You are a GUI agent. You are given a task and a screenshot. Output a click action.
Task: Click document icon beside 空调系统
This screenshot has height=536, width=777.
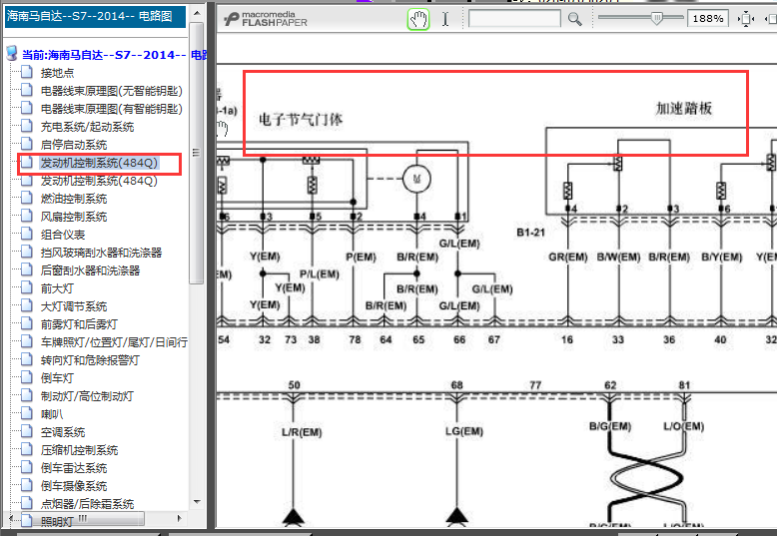pyautogui.click(x=27, y=431)
